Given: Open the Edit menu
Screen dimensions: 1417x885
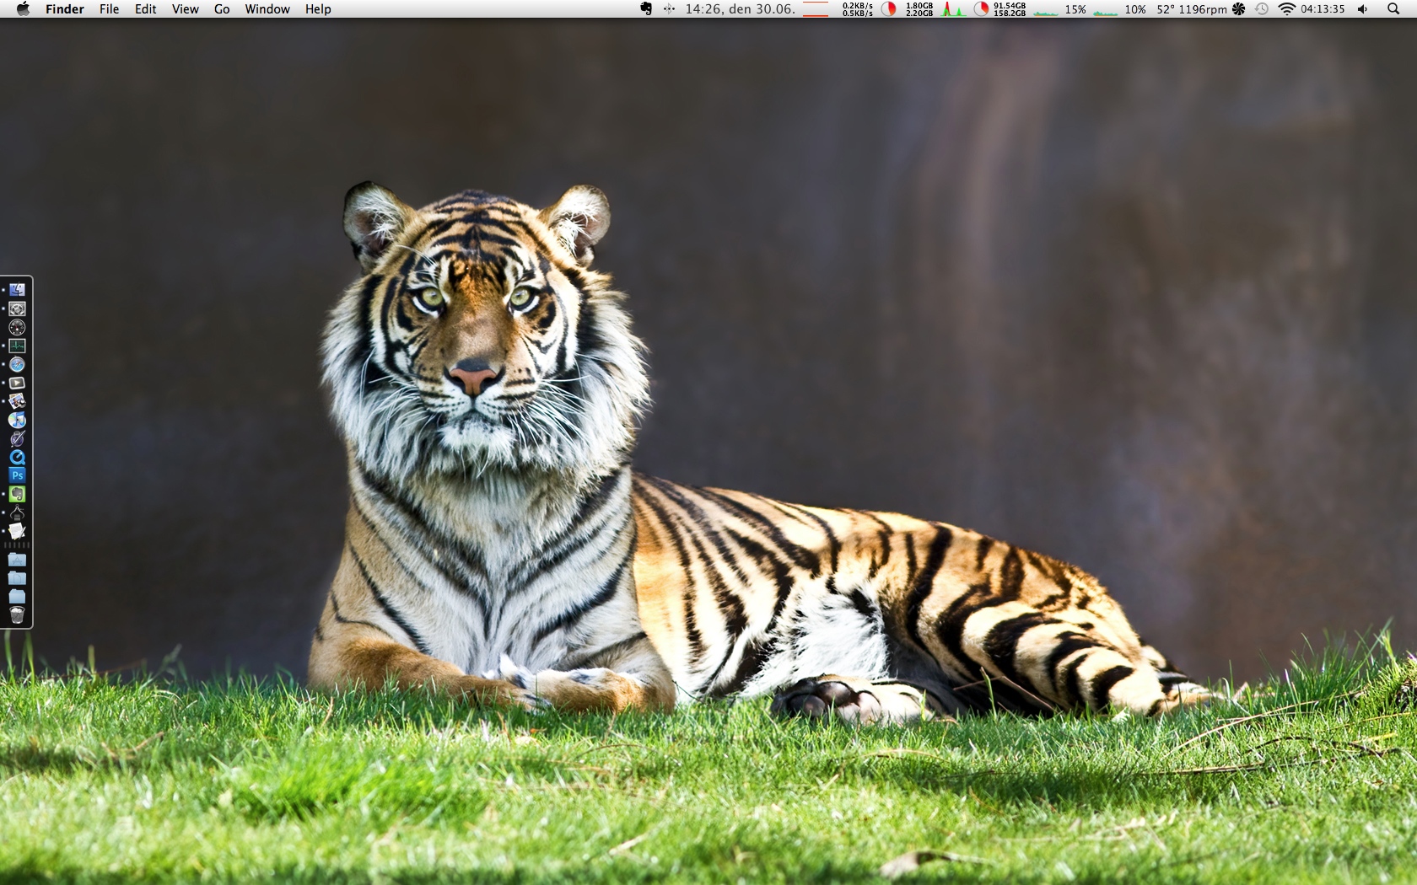Looking at the screenshot, I should (x=146, y=9).
